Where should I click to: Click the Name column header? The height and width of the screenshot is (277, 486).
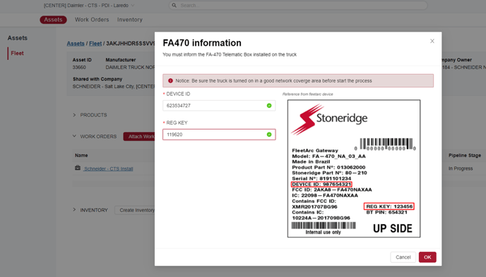point(81,155)
